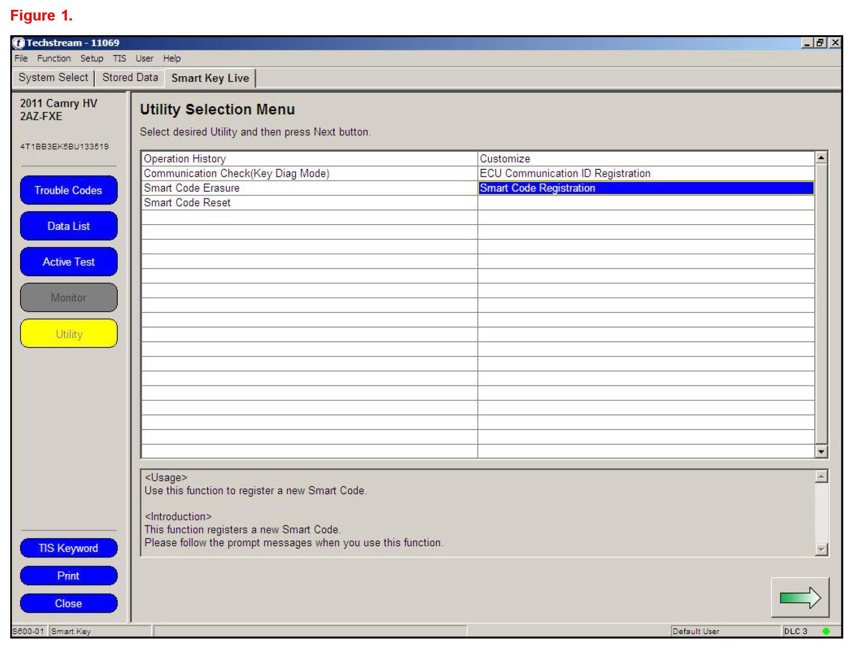This screenshot has width=853, height=651.
Task: Open the Trouble Codes view
Action: click(69, 190)
